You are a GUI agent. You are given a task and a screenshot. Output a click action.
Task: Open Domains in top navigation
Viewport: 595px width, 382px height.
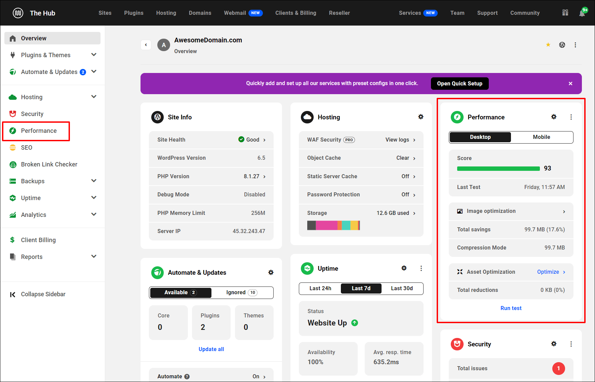coord(200,13)
